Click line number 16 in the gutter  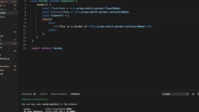(25, 48)
